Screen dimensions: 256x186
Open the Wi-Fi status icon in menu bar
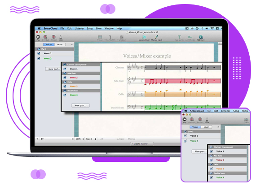pyautogui.click(x=212, y=28)
